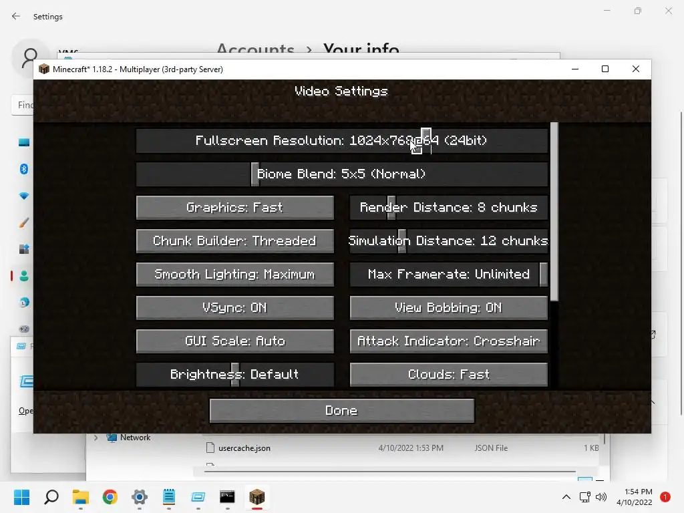Open Gaming icon in Settings sidebar

(24, 329)
